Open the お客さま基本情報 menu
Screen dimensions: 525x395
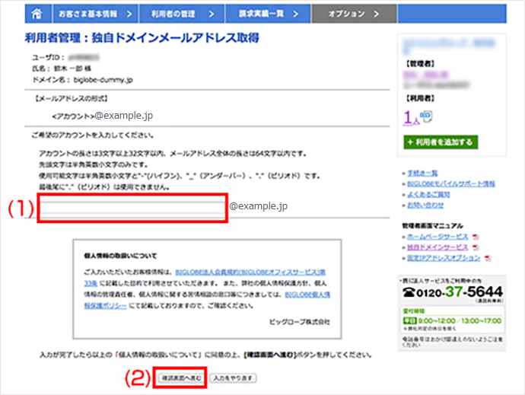click(x=95, y=14)
